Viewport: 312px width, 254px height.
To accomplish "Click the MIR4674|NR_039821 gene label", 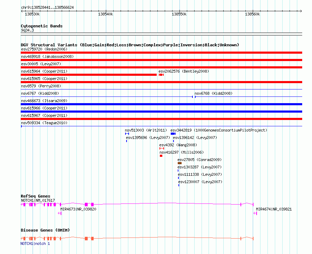I will tap(274, 209).
